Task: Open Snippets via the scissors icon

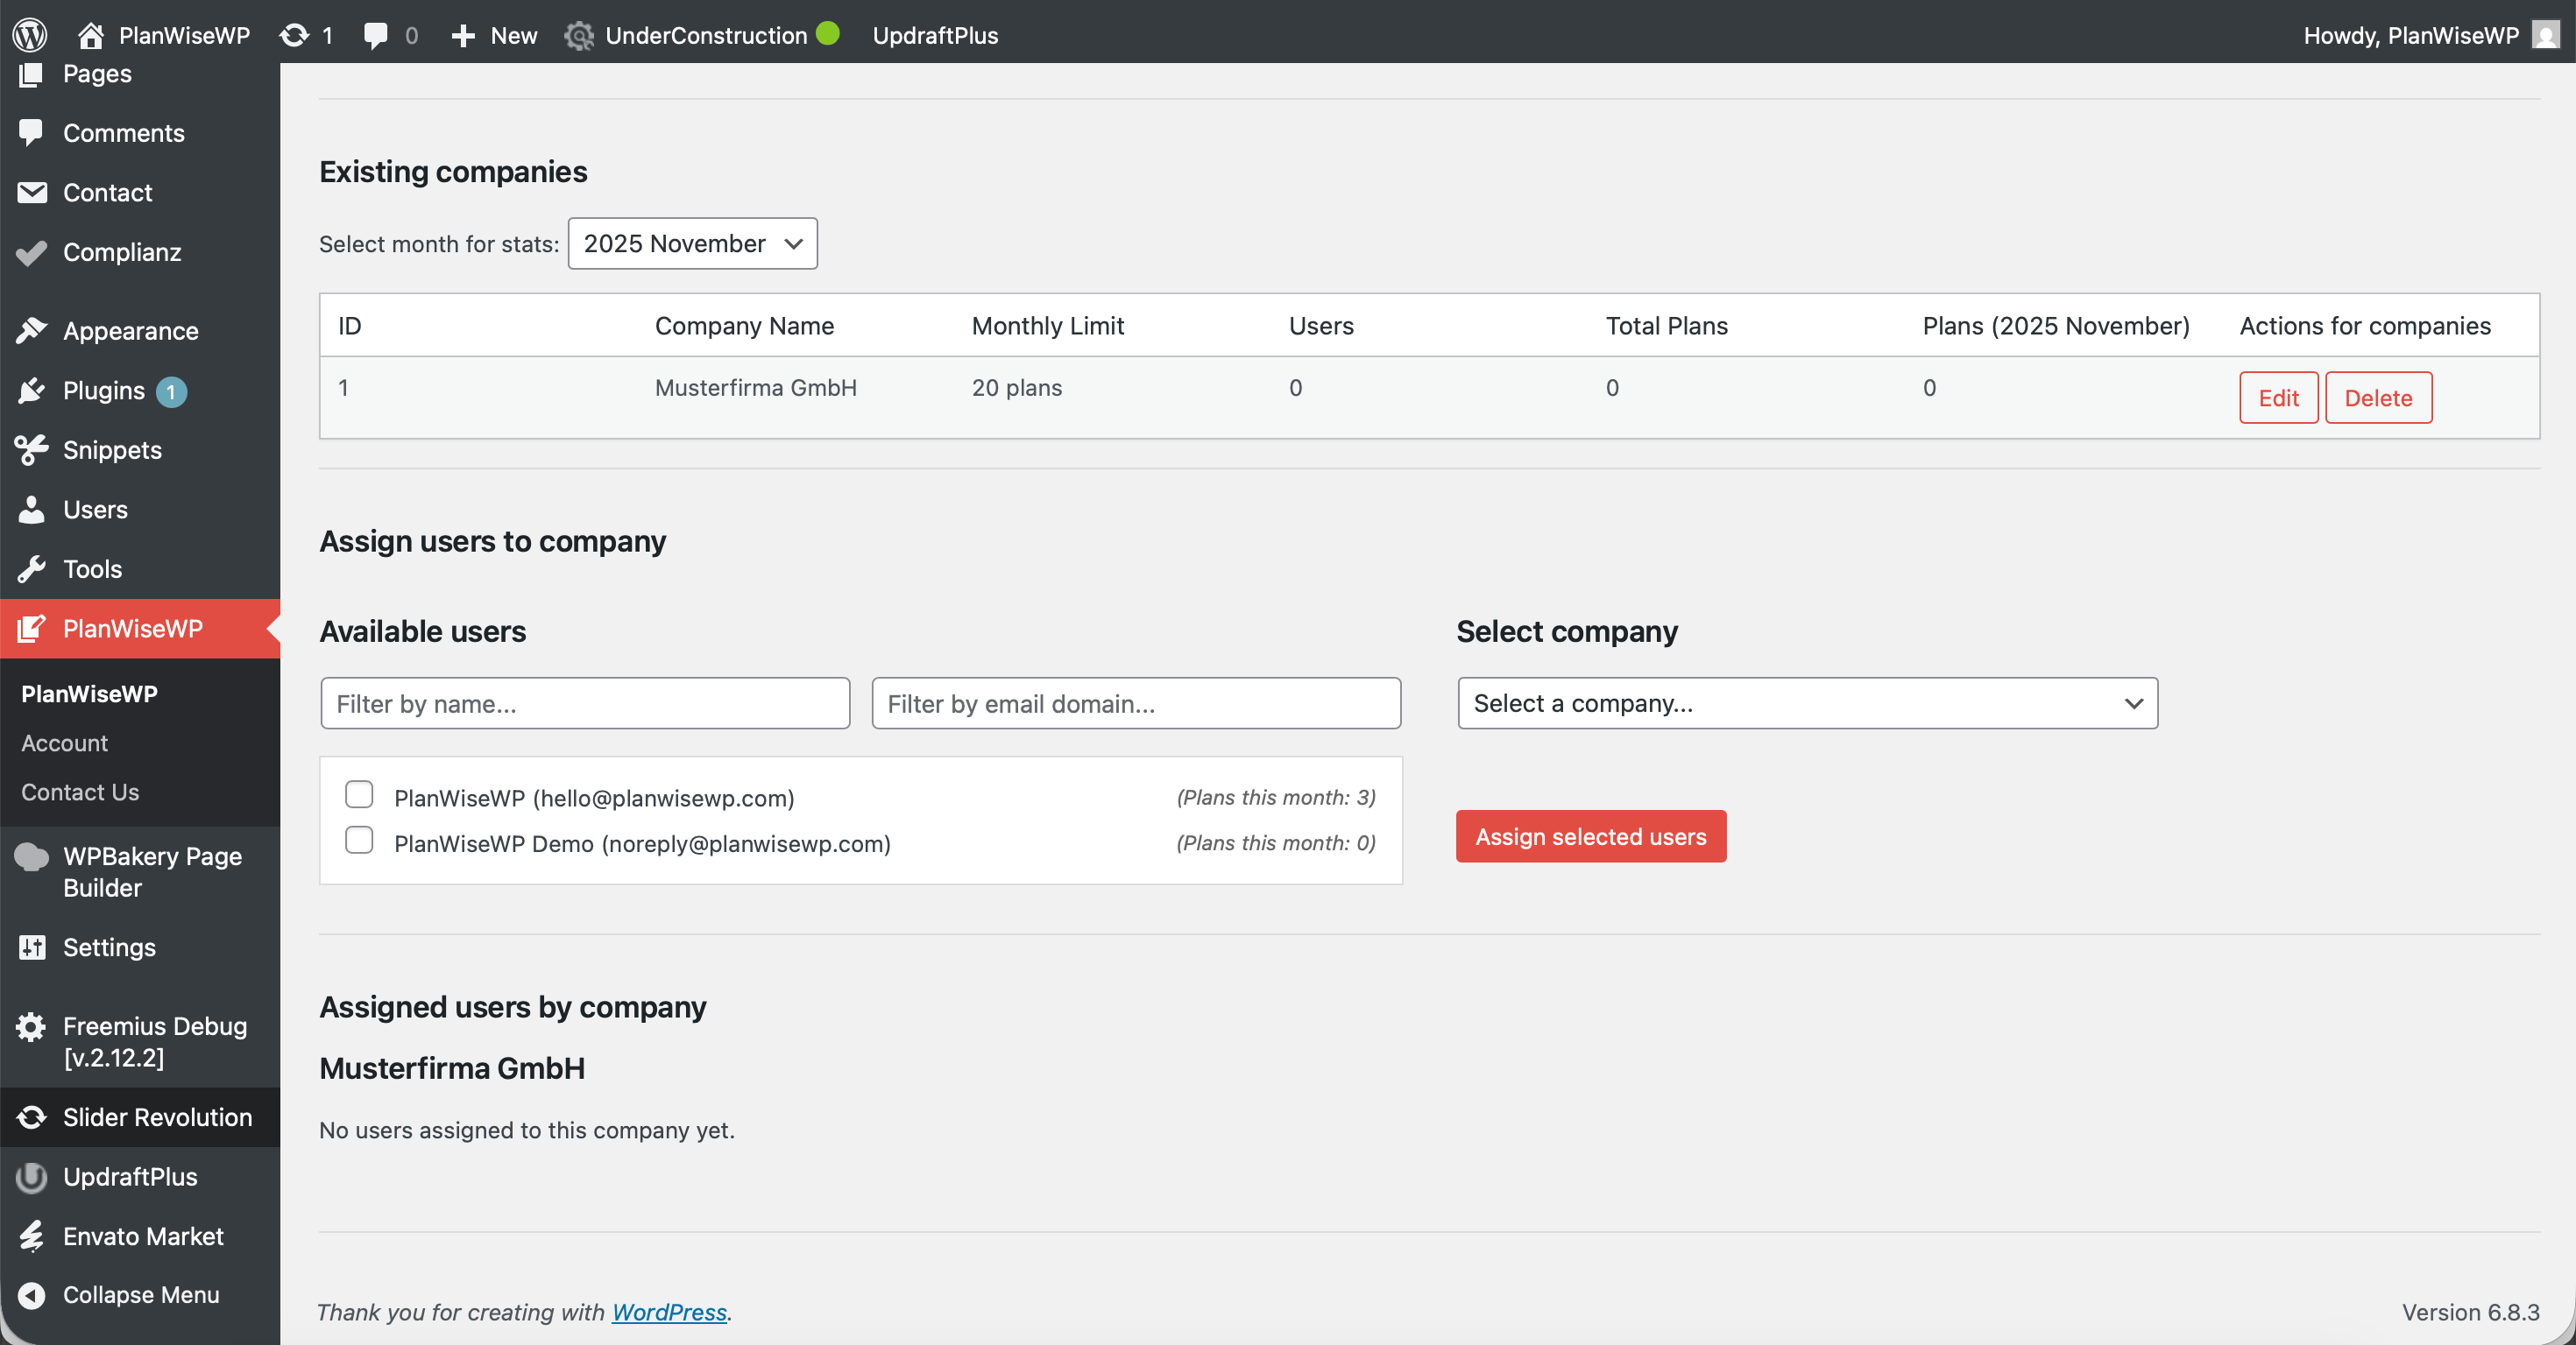Action: (31, 450)
